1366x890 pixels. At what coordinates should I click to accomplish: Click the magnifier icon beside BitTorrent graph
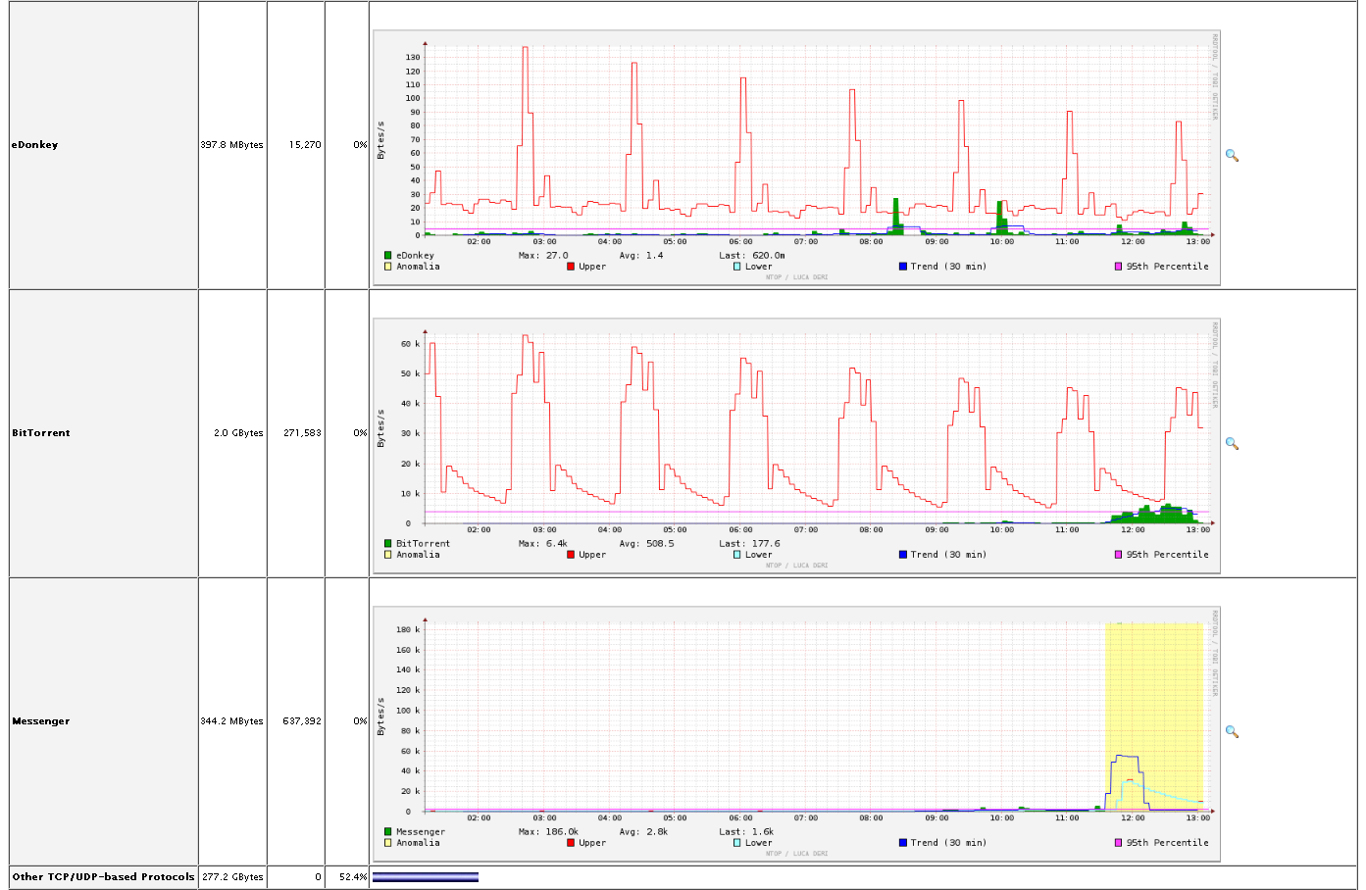coord(1232,443)
